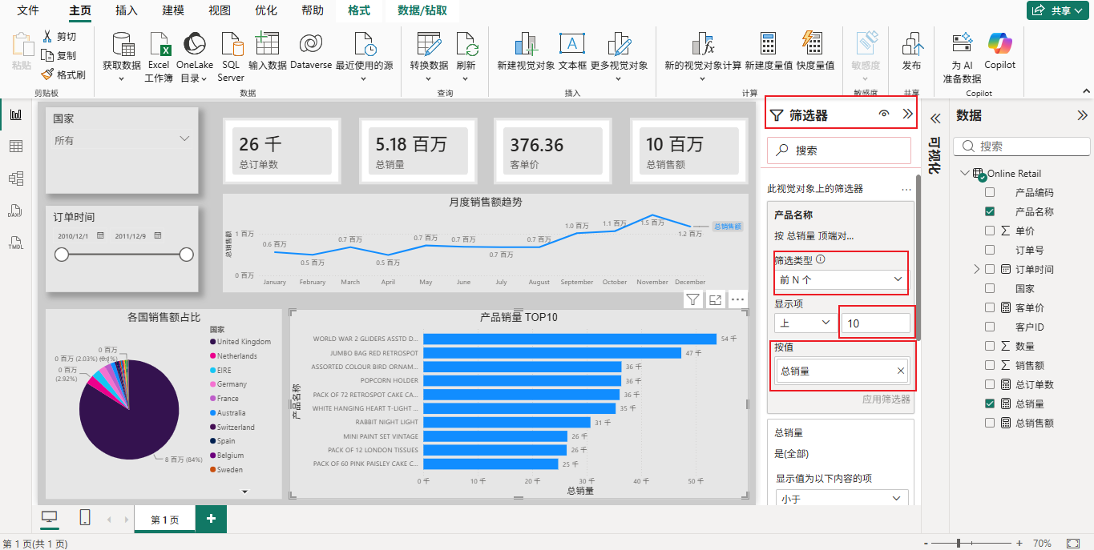Expand the 可视化 pane
This screenshot has width=1094, height=550.
tap(935, 118)
